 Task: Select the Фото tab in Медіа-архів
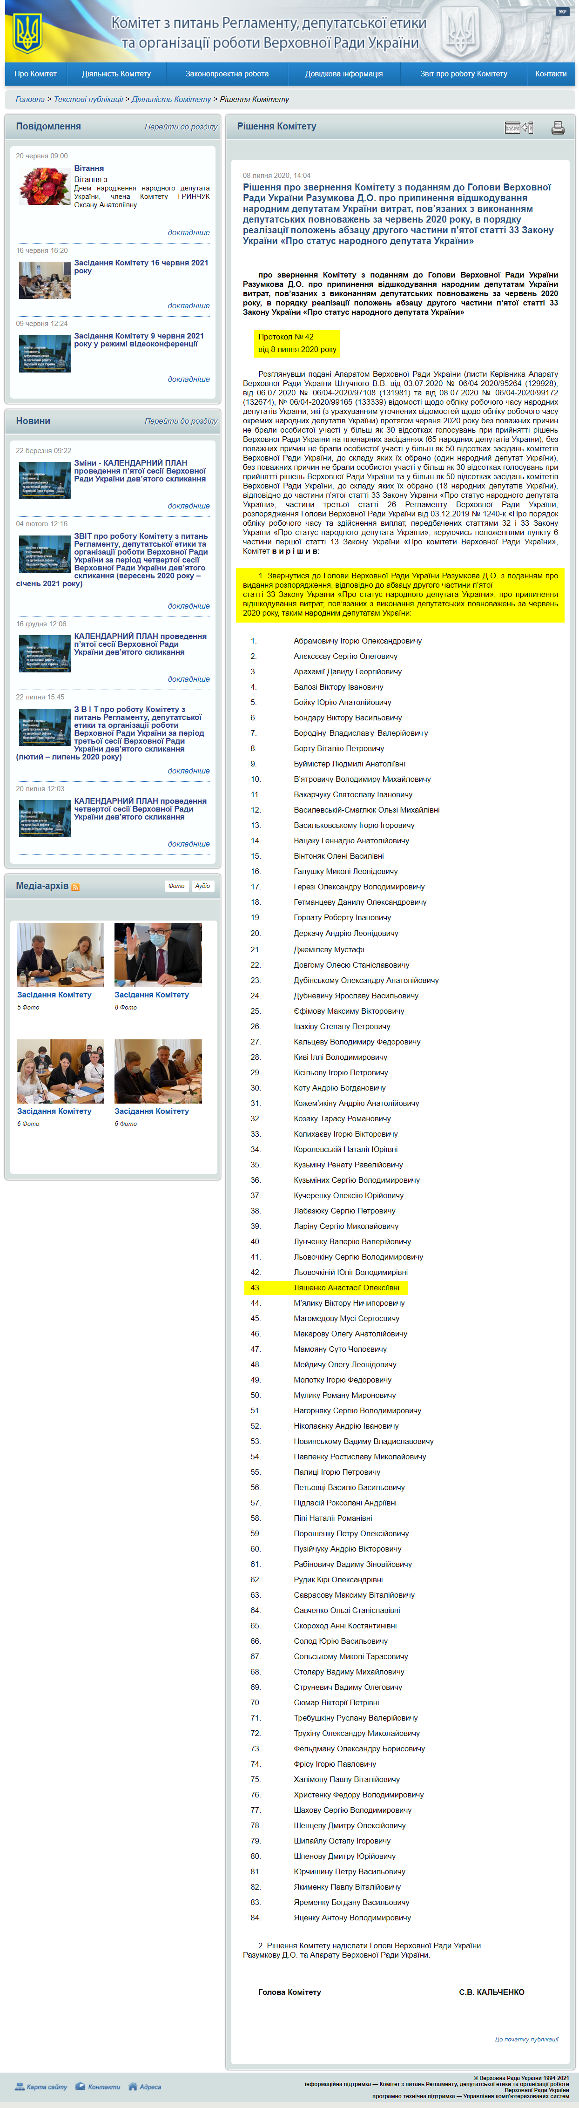177,886
